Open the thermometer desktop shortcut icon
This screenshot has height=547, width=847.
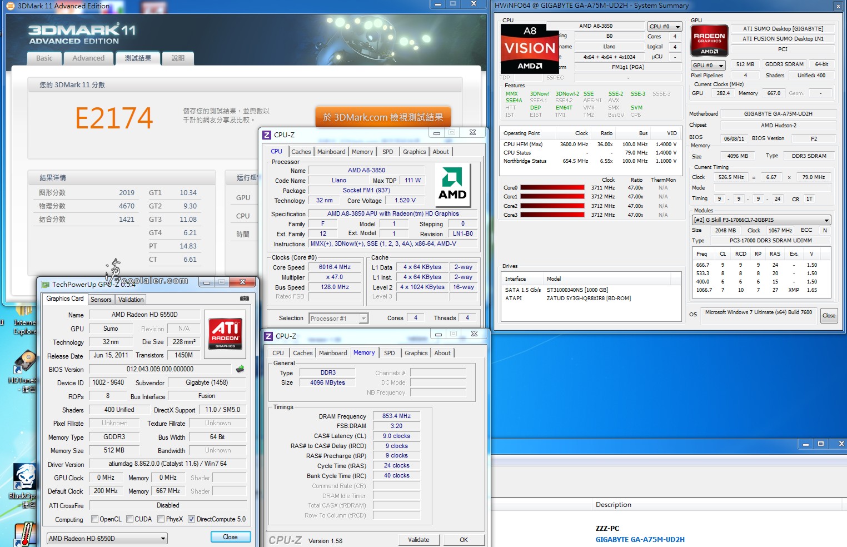25,535
